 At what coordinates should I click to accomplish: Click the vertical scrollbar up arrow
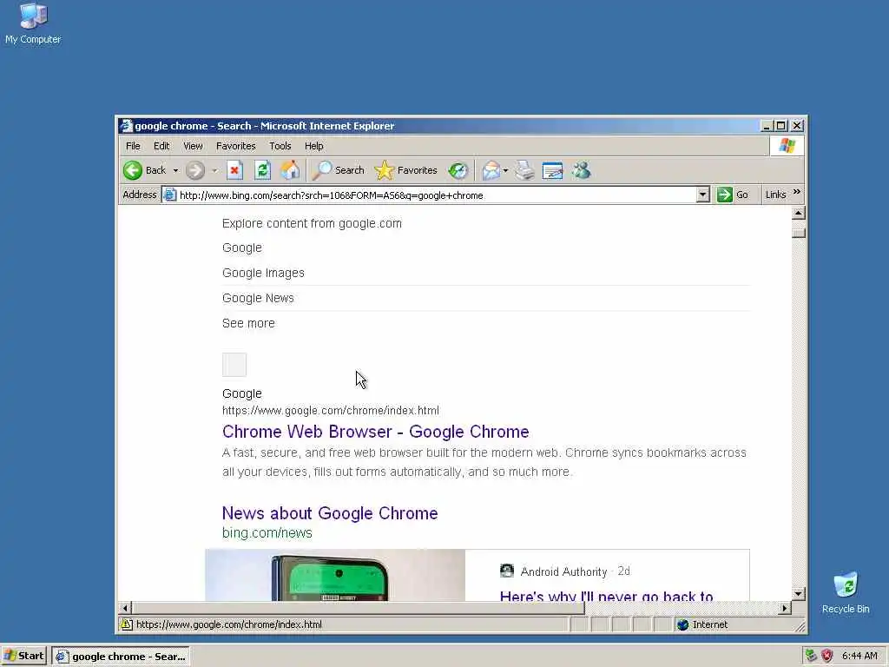point(799,214)
